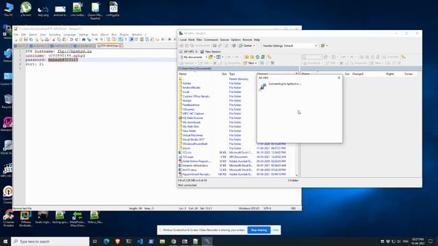Open the Session menu in WinSCP
The image size is (438, 246).
pos(224,40)
